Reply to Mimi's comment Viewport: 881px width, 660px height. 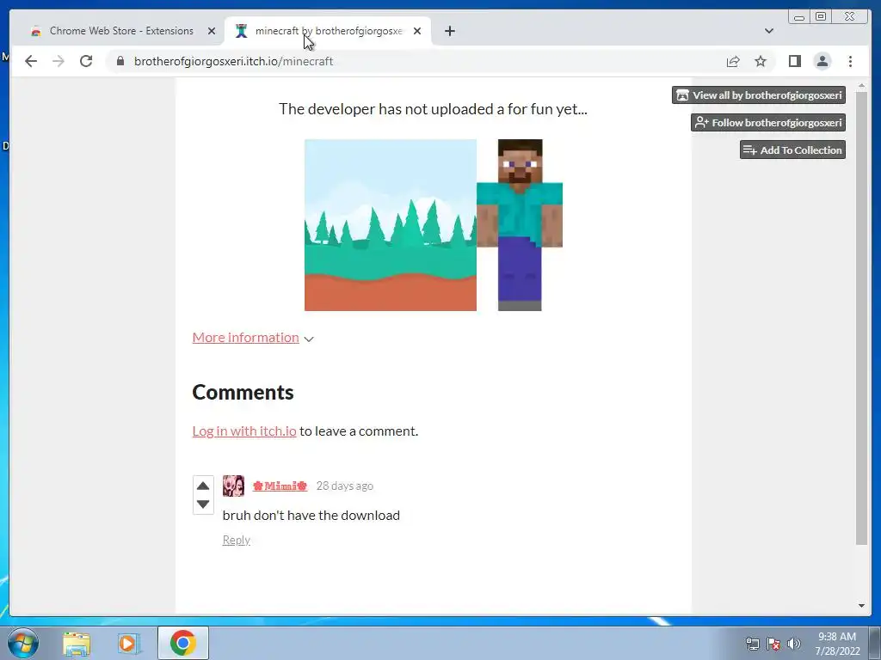click(x=236, y=540)
